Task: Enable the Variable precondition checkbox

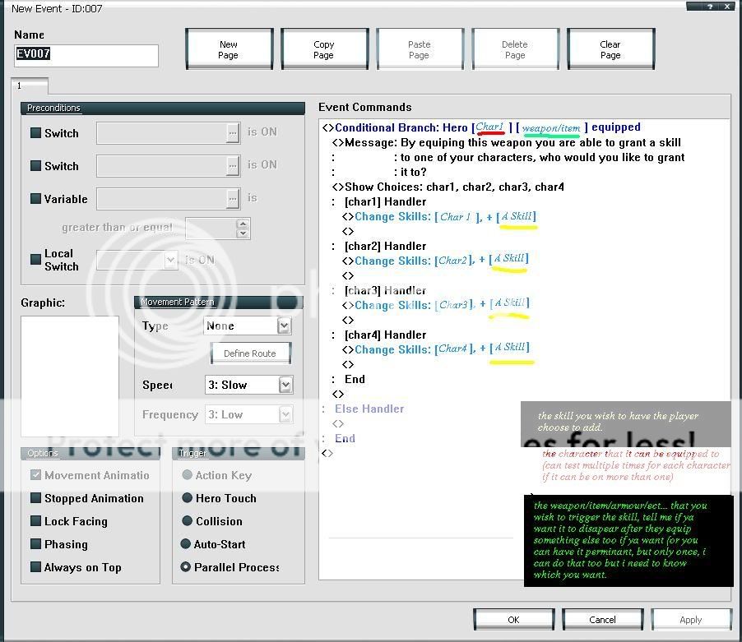Action: pos(36,199)
